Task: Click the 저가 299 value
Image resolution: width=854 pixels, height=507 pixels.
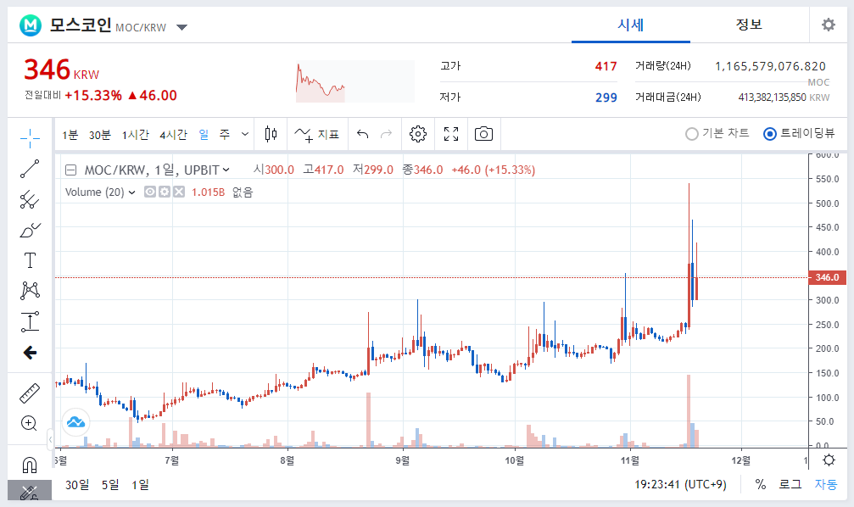Action: [x=606, y=97]
